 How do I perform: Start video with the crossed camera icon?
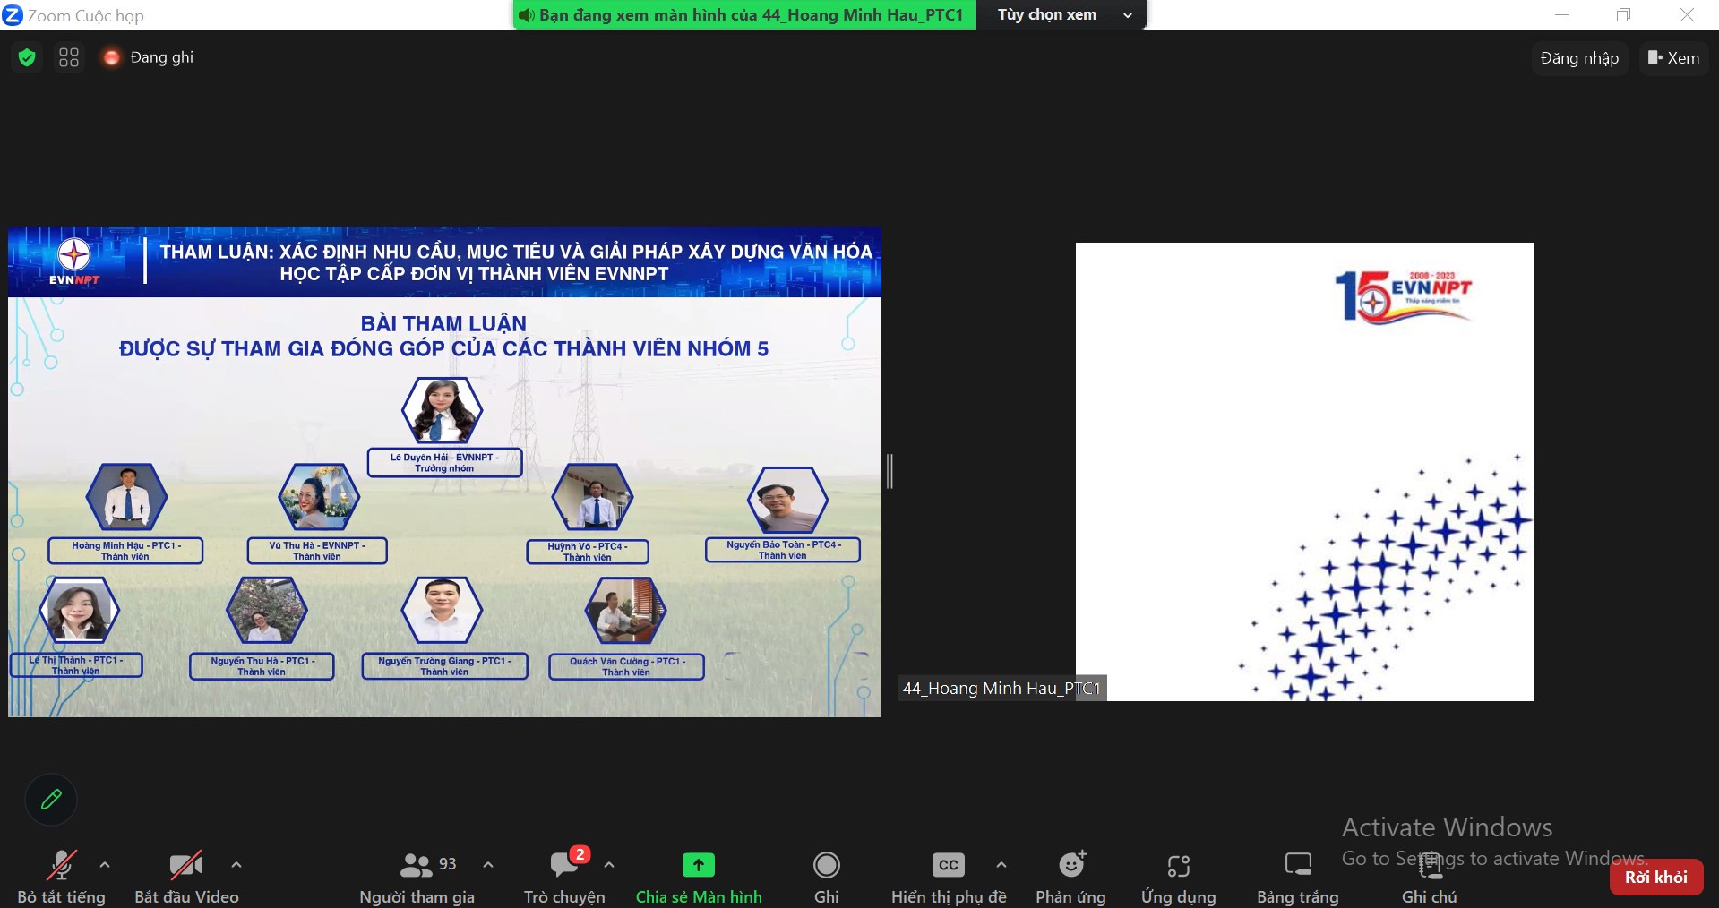coord(186,865)
